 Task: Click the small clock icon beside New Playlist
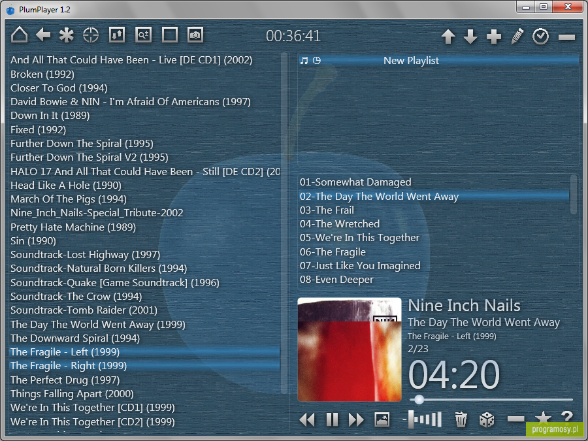[317, 60]
